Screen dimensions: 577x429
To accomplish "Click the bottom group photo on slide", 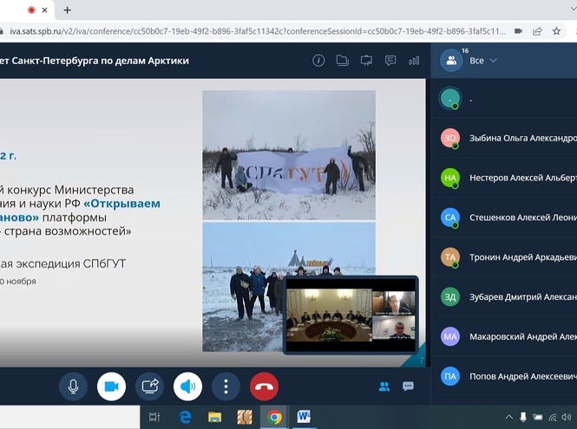I will pos(289,287).
